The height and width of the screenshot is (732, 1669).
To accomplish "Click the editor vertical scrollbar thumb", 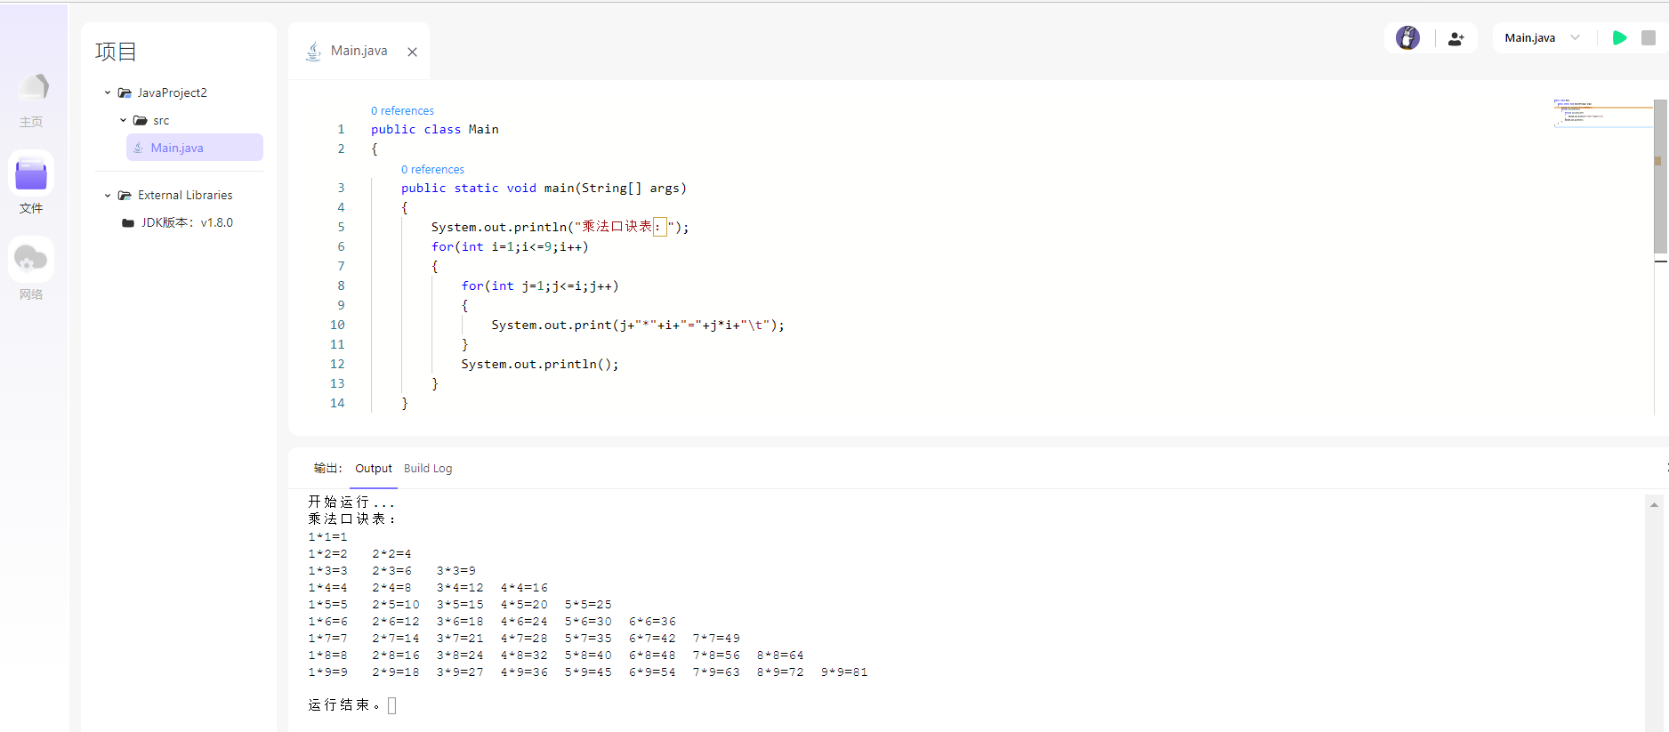I will tap(1660, 176).
